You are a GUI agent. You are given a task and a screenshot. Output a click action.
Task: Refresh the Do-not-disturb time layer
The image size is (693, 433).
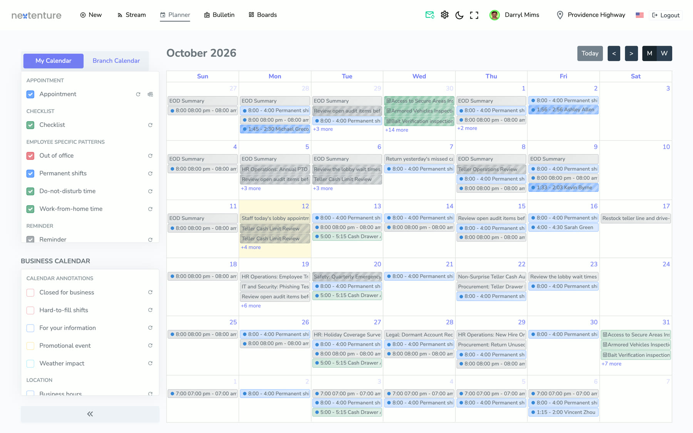coord(150,191)
